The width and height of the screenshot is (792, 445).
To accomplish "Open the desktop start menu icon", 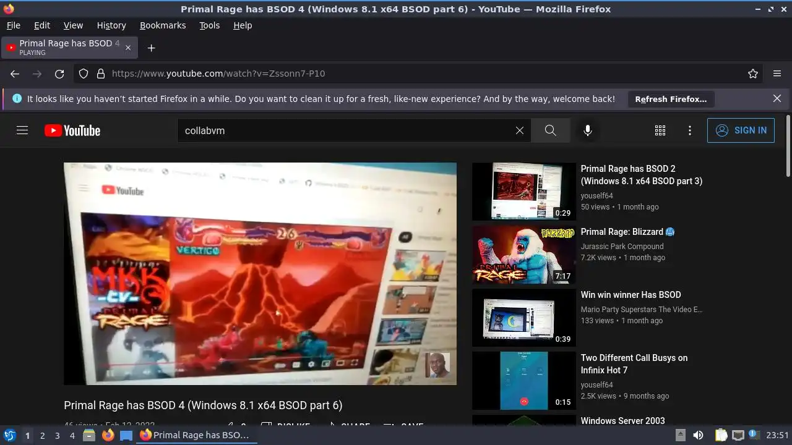I will [x=9, y=435].
